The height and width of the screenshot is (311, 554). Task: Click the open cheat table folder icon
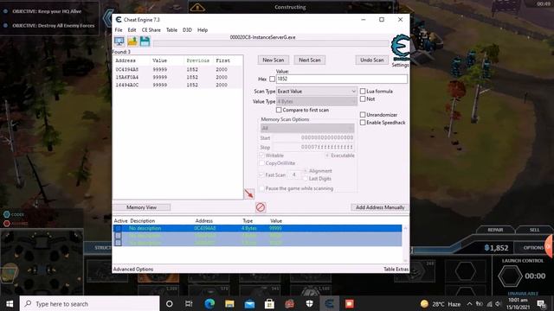click(132, 41)
